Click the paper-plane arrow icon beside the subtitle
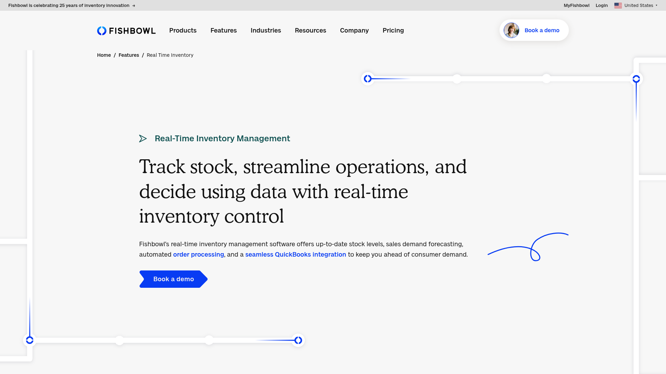The height and width of the screenshot is (374, 666). (143, 139)
